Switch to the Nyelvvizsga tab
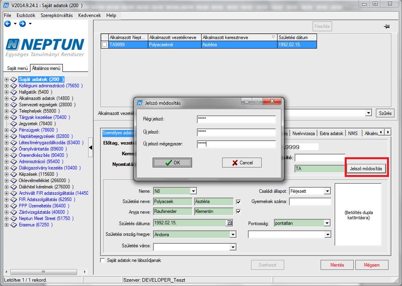The width and height of the screenshot is (402, 286). pyautogui.click(x=304, y=134)
